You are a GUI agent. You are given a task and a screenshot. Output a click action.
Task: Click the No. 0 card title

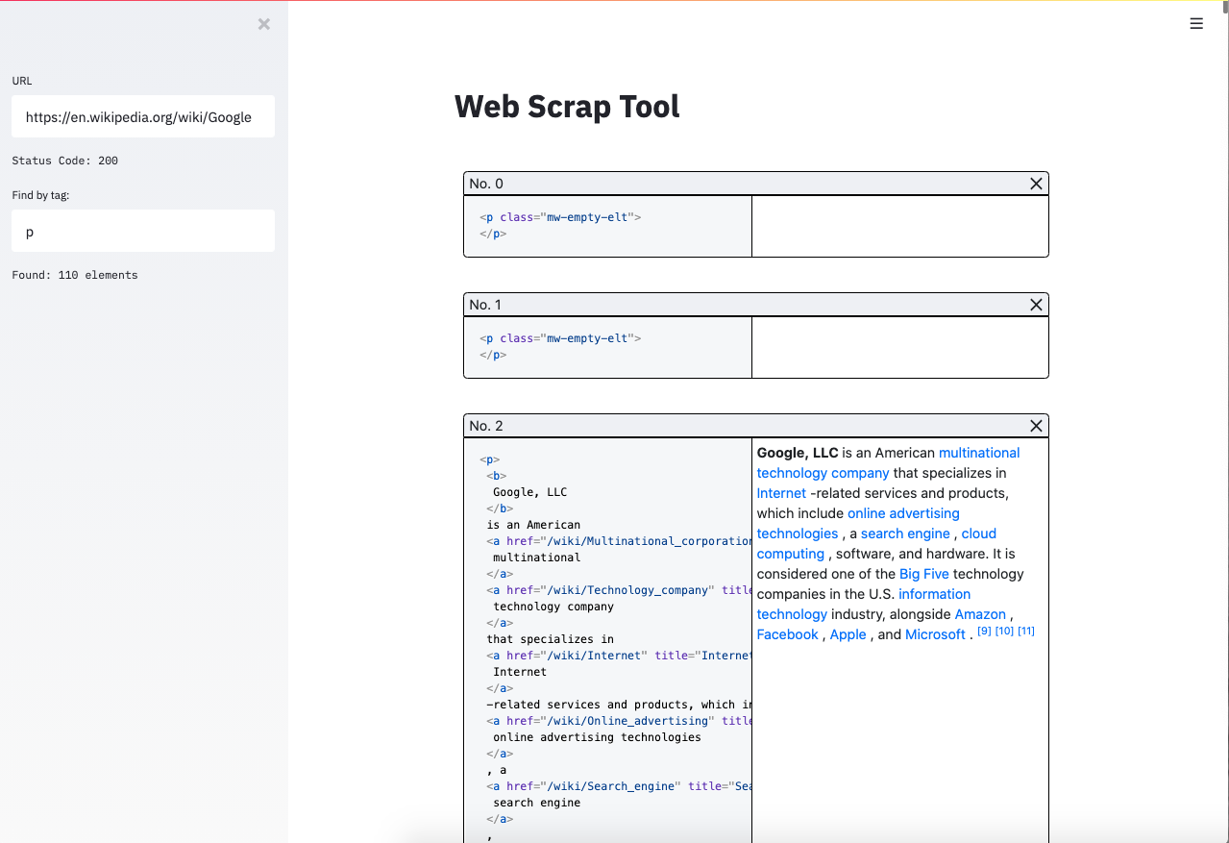[x=486, y=184]
